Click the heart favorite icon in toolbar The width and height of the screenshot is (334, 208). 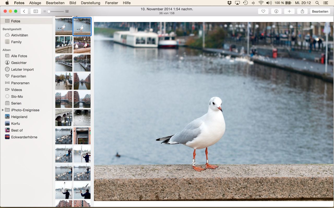pyautogui.click(x=263, y=11)
